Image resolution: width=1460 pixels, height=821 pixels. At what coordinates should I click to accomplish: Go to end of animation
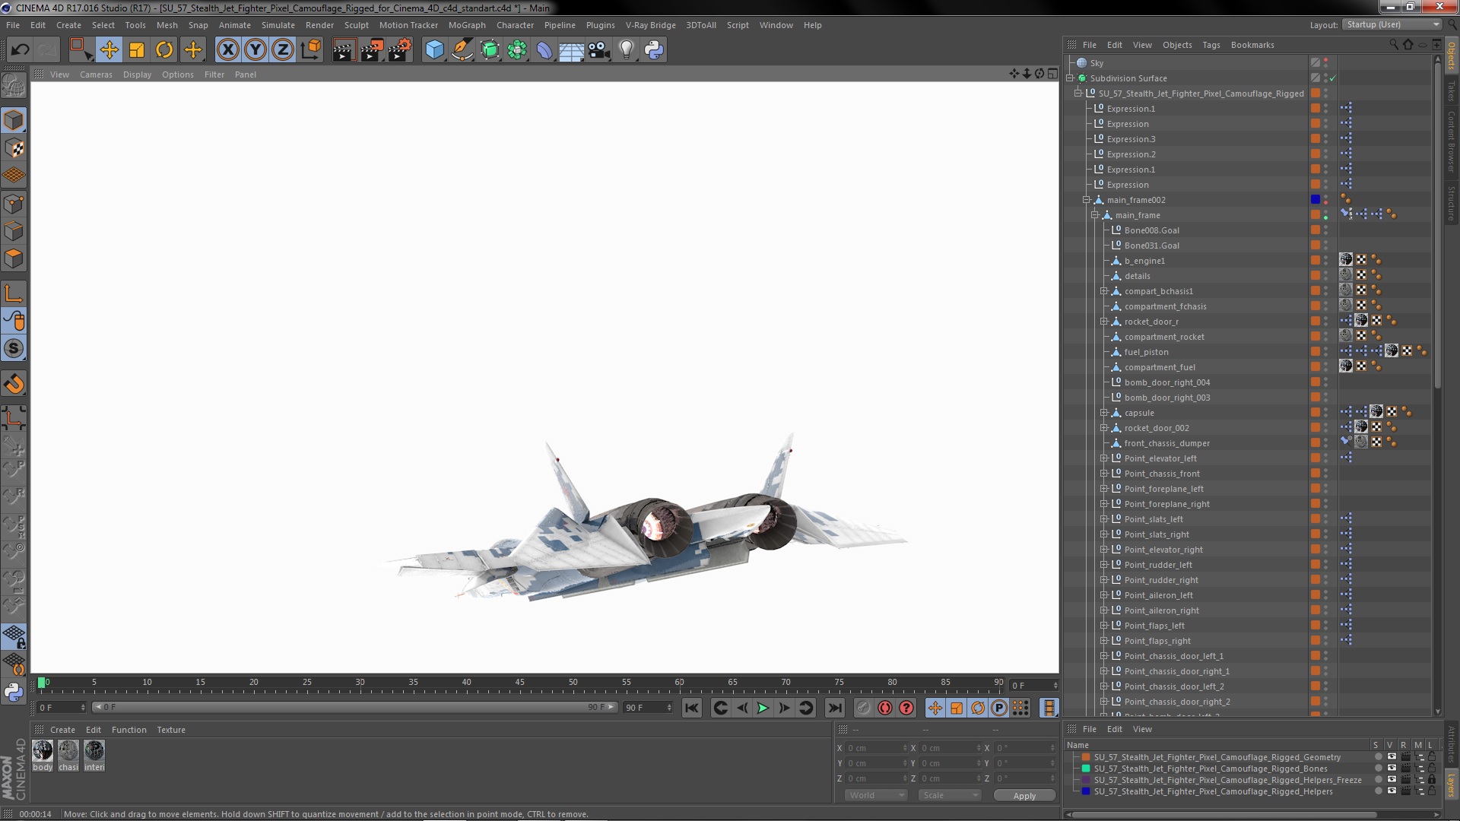835,708
